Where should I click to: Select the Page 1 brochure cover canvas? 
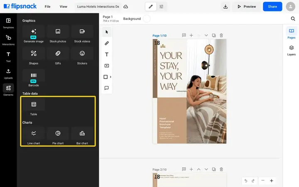[x=189, y=91]
